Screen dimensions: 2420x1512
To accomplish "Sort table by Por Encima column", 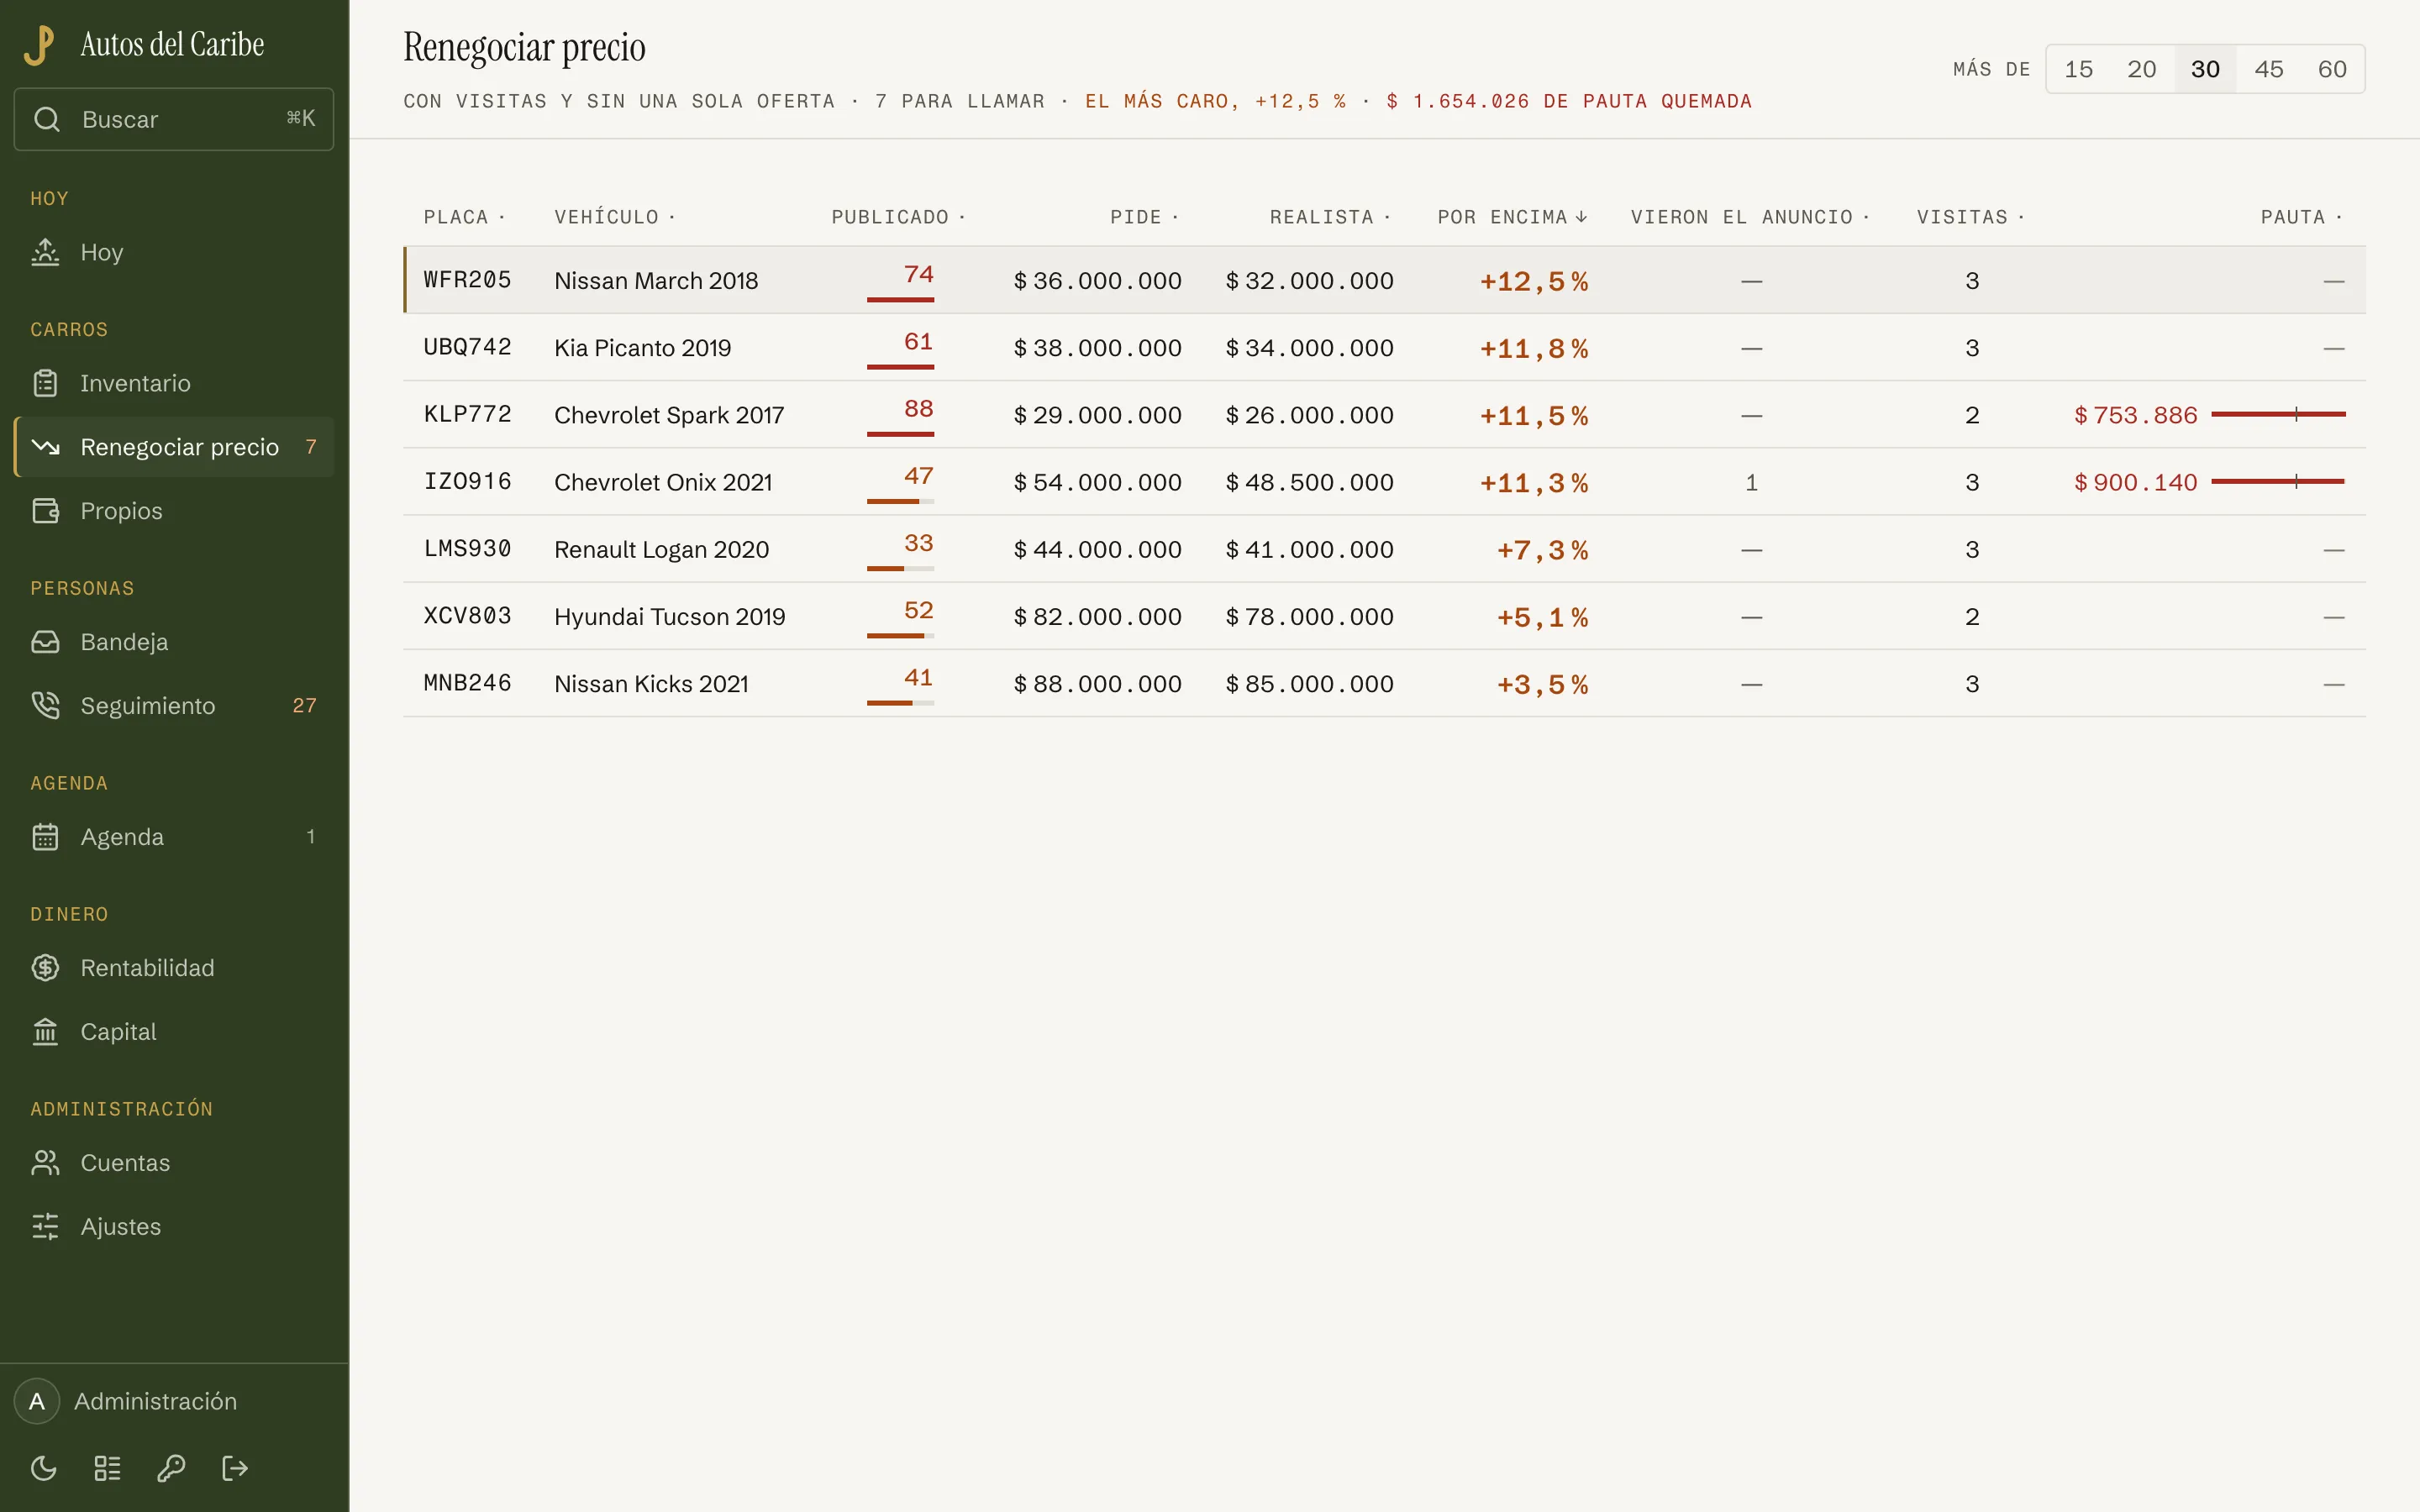I will click(x=1512, y=217).
